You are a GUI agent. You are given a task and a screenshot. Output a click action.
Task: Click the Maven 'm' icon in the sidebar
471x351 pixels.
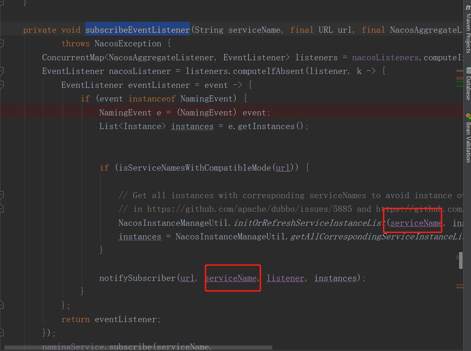(468, 7)
